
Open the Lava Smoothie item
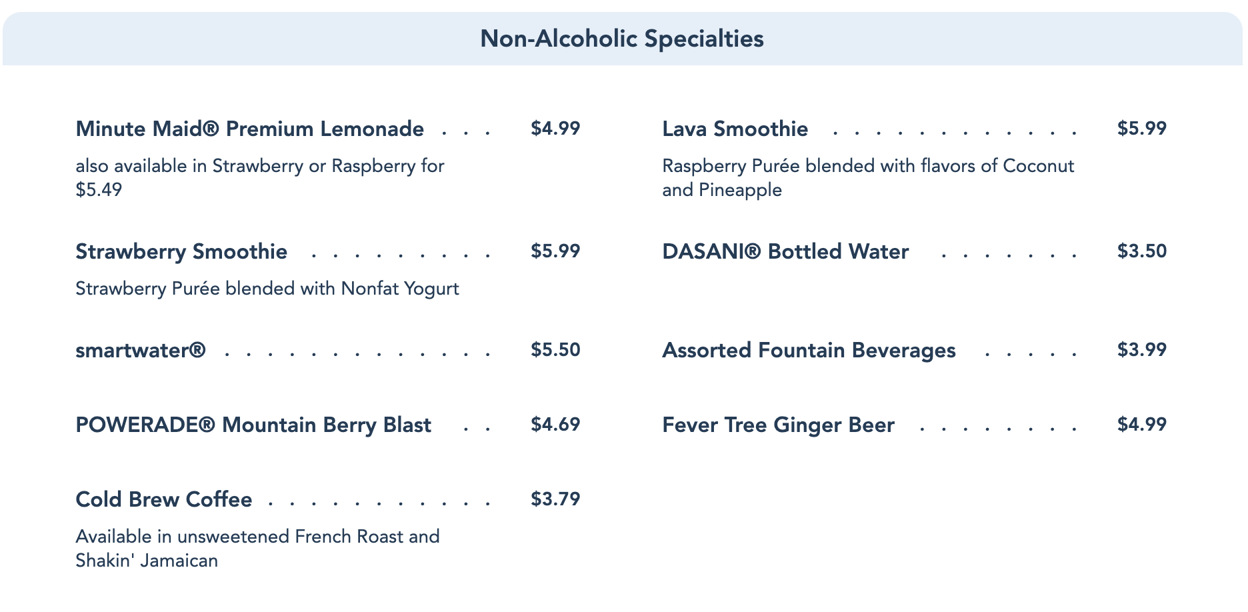coord(735,129)
